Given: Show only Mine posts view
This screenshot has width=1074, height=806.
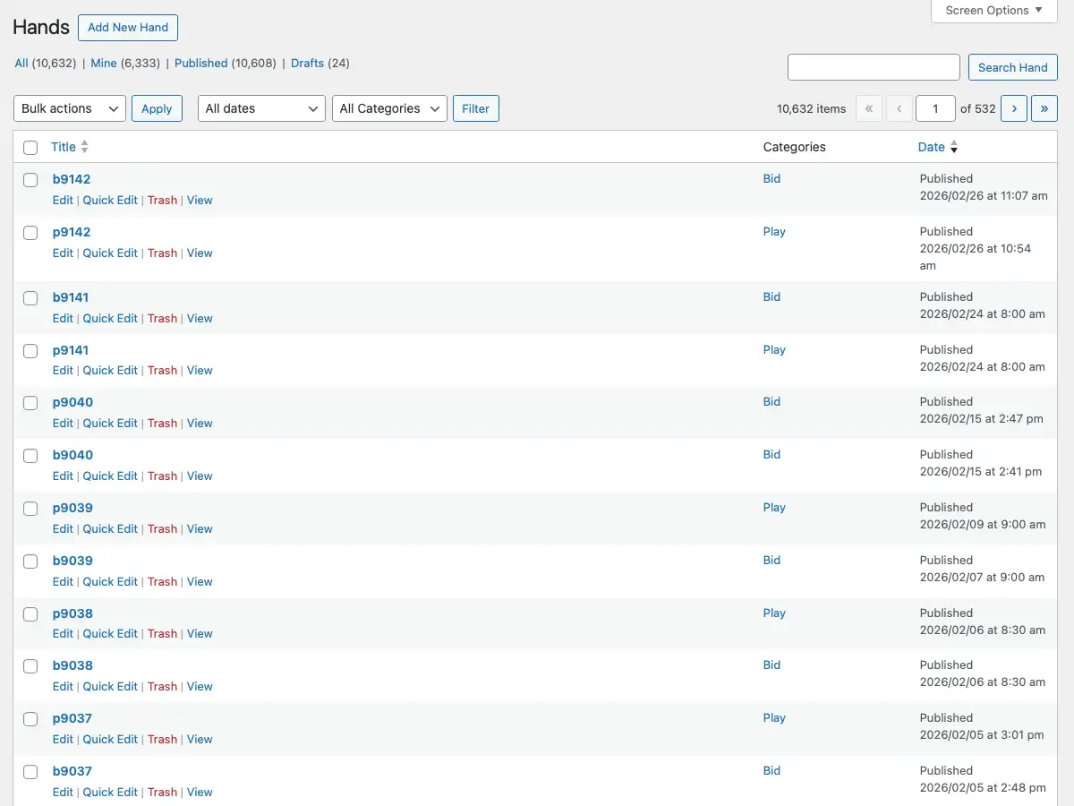Looking at the screenshot, I should [106, 63].
